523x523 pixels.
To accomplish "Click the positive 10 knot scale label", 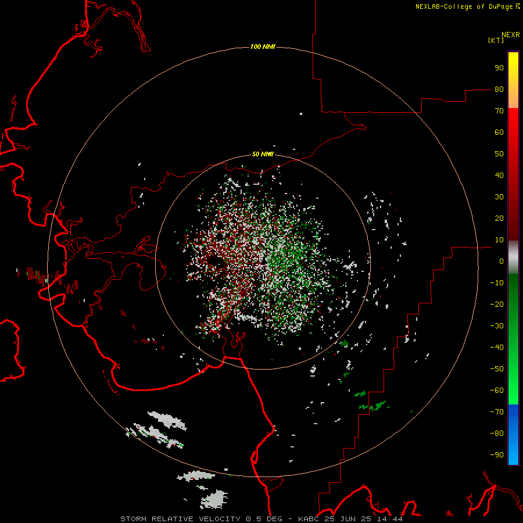I will coord(499,240).
